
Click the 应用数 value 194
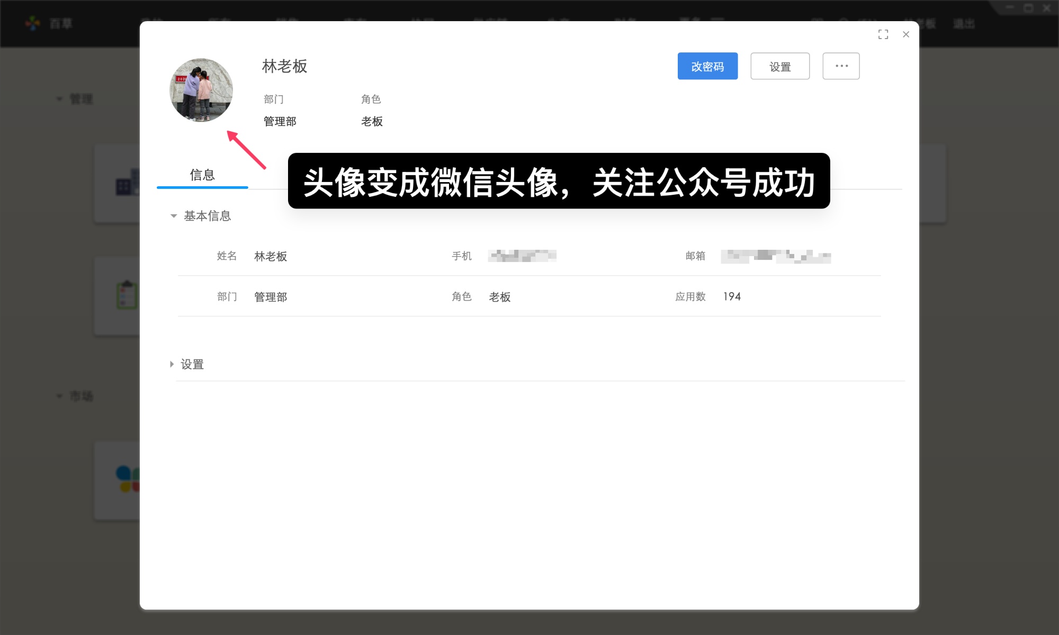[x=732, y=296]
